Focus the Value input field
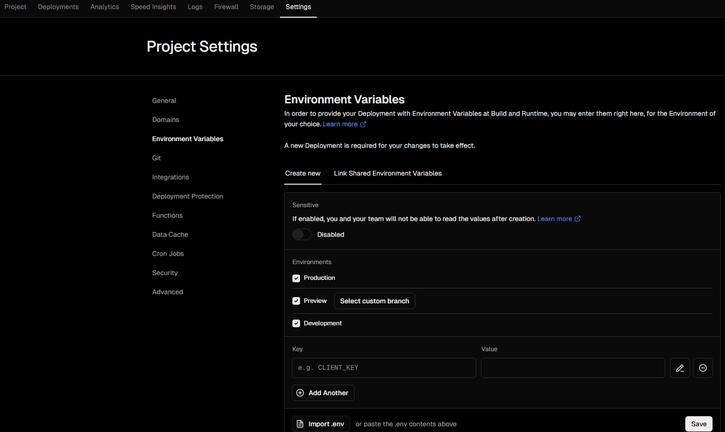 click(x=573, y=368)
